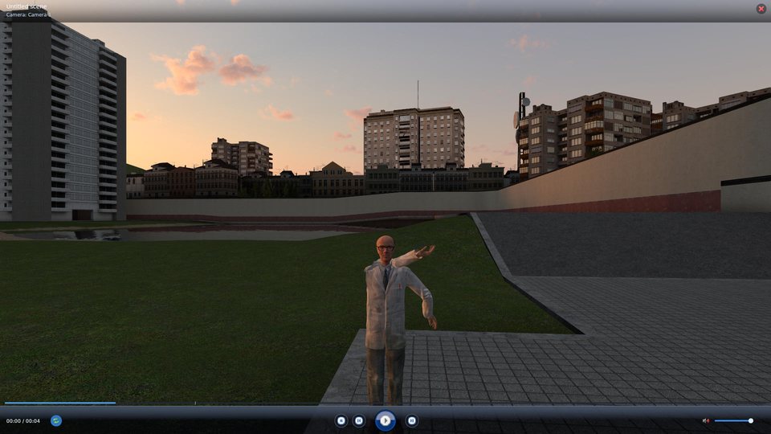Step forward with the next-frame button
The height and width of the screenshot is (434, 771).
411,420
